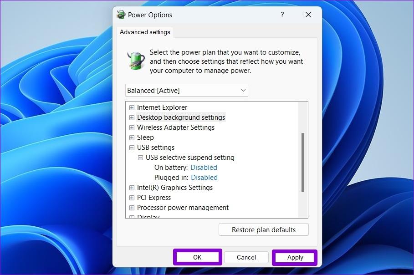Expand Desktop background settings
This screenshot has width=414, height=275.
point(132,117)
